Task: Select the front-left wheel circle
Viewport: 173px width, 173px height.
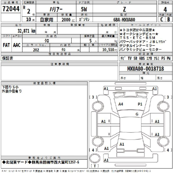Action: pyautogui.click(x=98, y=106)
